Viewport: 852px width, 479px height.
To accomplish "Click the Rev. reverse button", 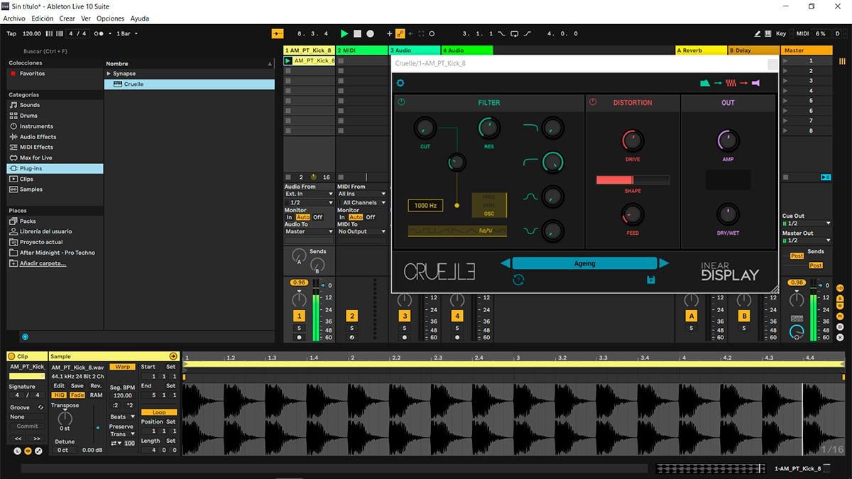I will point(96,386).
